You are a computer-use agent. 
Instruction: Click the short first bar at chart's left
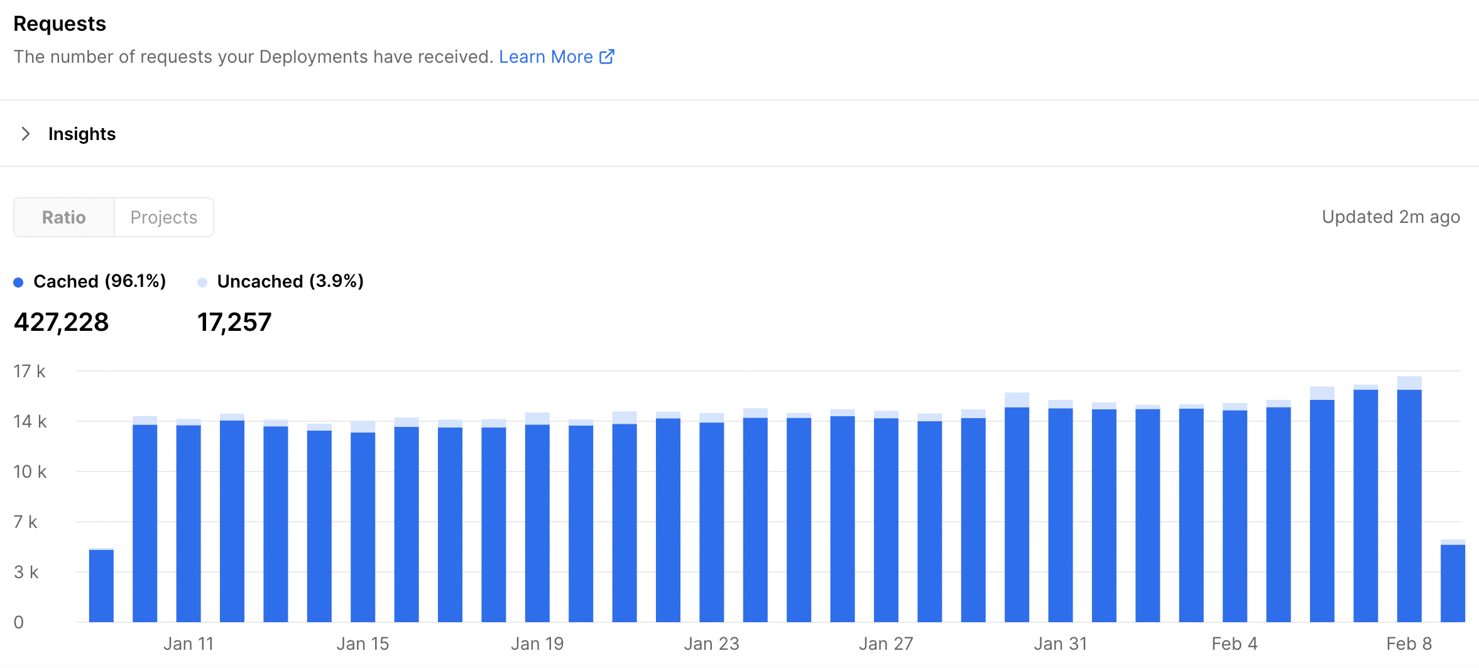coord(101,585)
